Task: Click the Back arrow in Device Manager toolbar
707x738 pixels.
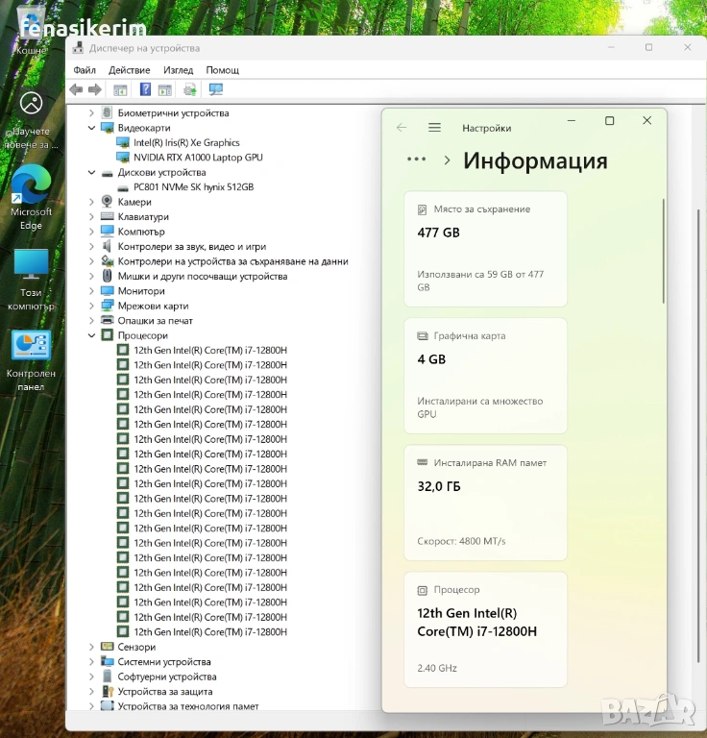Action: coord(76,89)
